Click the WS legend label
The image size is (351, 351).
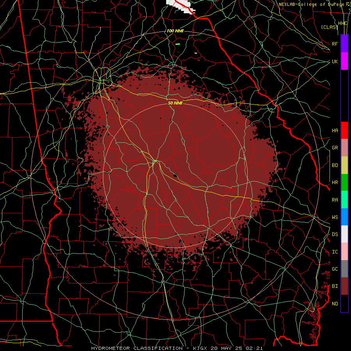pos(335,217)
